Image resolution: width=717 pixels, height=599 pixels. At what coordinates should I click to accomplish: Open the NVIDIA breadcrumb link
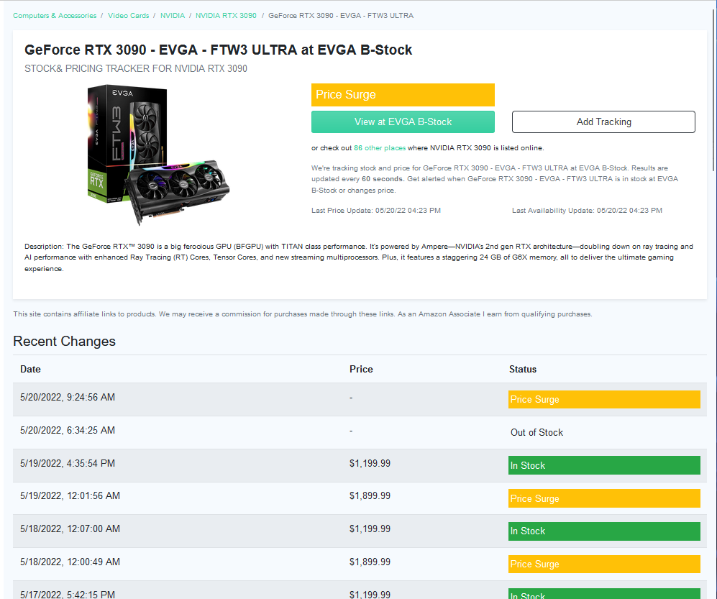click(173, 16)
